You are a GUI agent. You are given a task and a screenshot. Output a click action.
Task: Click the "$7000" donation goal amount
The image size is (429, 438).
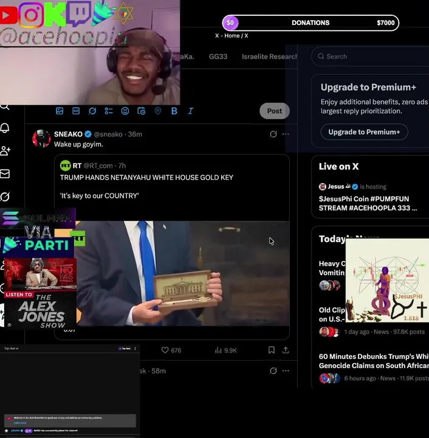[x=385, y=23]
